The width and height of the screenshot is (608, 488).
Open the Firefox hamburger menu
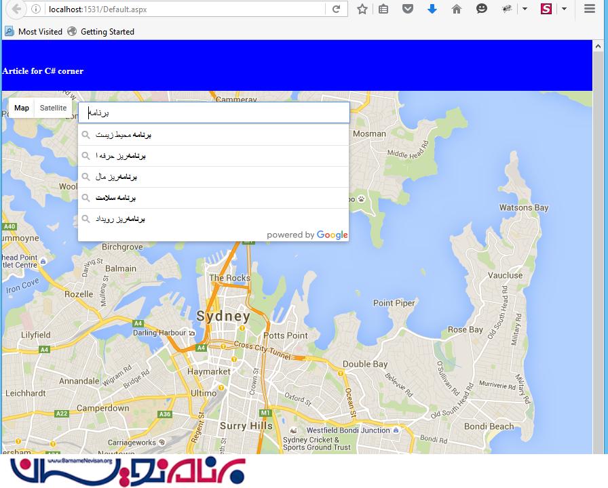click(590, 9)
